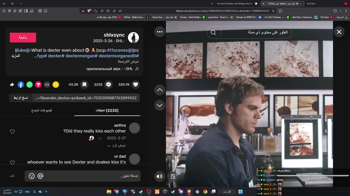Copy the link with نسخ الرابط button

point(21,98)
